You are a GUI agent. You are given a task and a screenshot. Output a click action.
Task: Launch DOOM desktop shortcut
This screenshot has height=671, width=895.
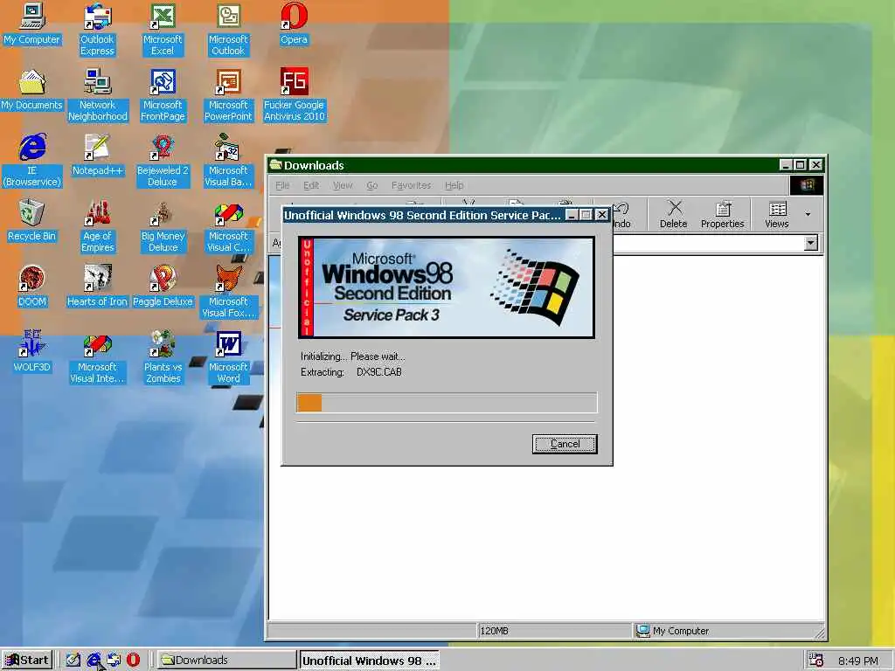[x=32, y=286]
